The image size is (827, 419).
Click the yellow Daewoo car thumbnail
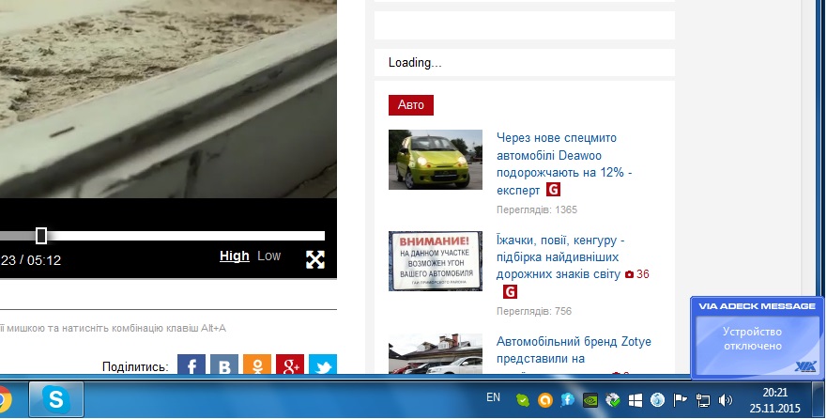[x=436, y=159]
